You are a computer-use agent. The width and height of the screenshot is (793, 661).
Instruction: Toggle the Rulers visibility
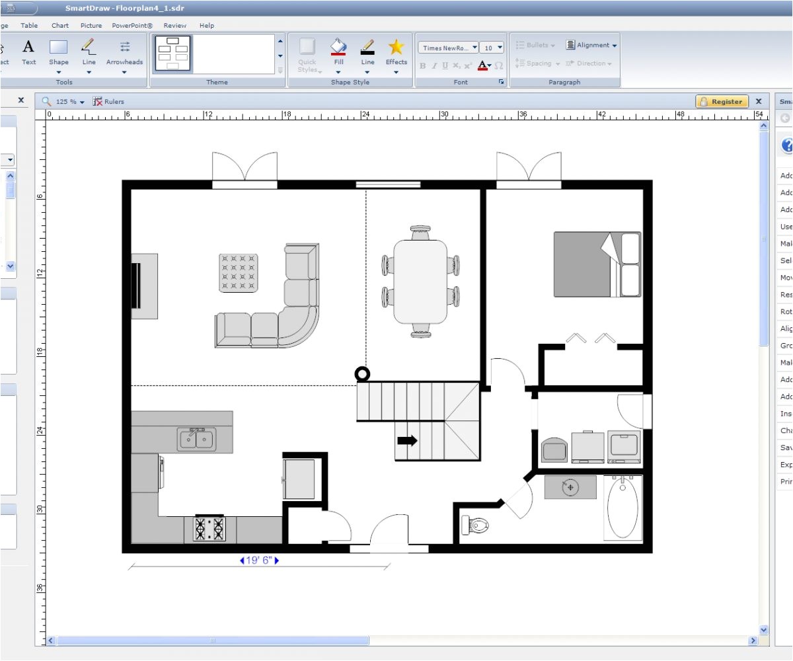point(108,101)
